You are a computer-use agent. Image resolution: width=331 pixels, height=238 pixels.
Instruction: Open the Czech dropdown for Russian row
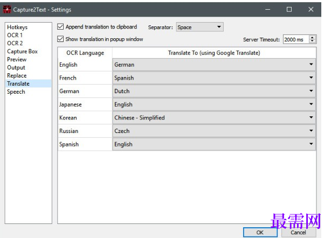point(214,131)
